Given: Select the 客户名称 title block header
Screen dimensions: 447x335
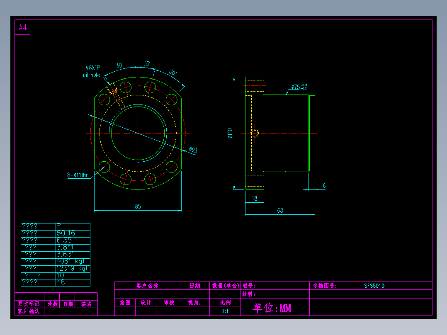Looking at the screenshot, I should 147,286.
